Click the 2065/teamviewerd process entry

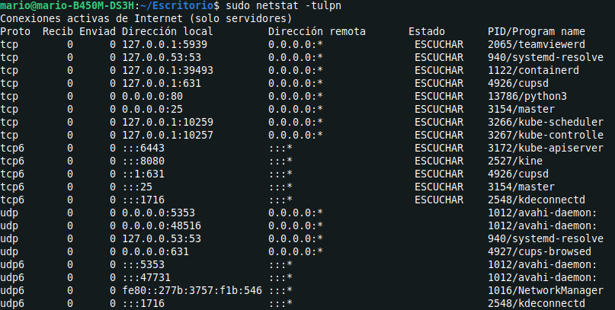point(537,44)
